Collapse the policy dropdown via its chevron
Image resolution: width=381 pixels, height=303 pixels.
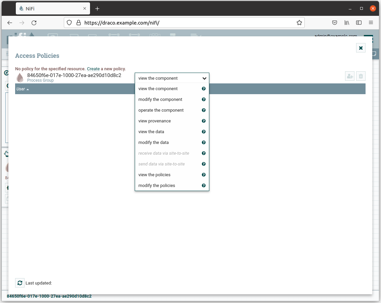click(204, 78)
